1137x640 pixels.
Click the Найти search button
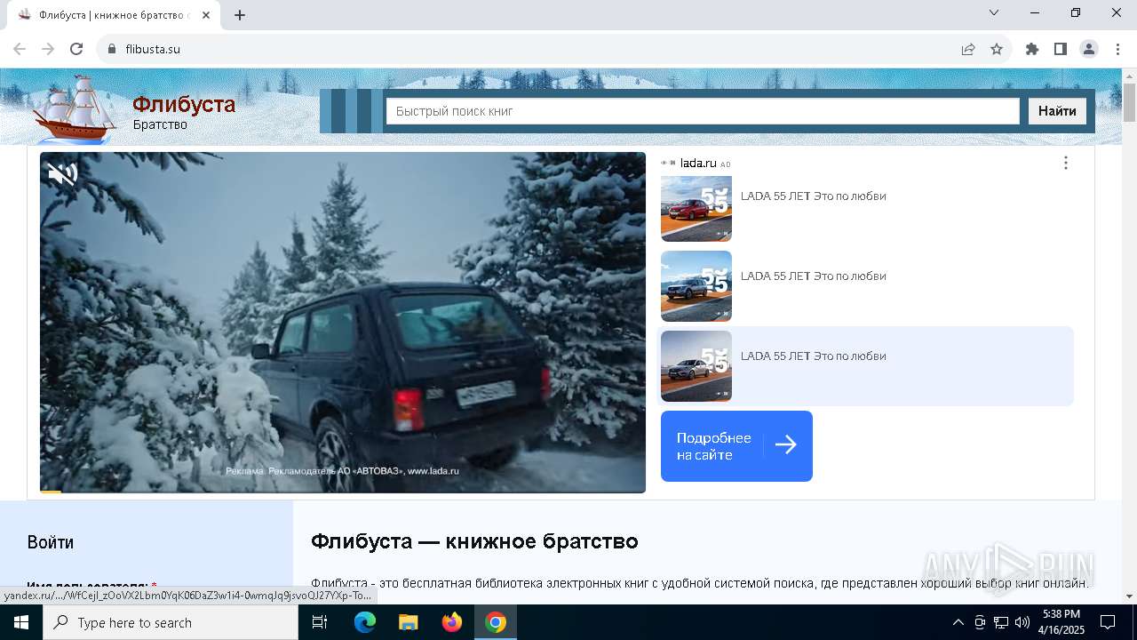click(x=1057, y=111)
